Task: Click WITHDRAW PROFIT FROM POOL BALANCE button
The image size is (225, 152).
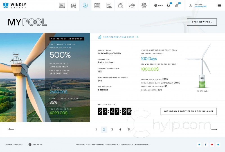Action: pyautogui.click(x=188, y=111)
